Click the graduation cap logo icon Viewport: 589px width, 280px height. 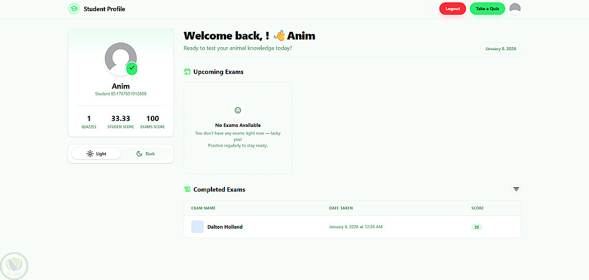74,9
